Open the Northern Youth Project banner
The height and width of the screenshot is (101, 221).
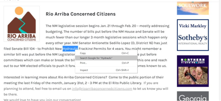coord(193,71)
